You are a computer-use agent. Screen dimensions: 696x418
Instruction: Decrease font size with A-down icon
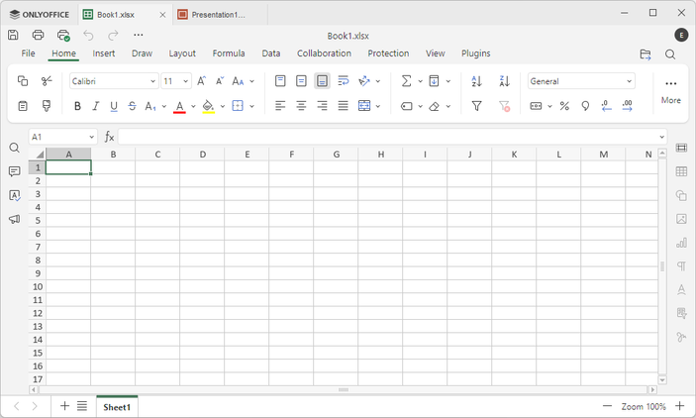click(x=220, y=81)
